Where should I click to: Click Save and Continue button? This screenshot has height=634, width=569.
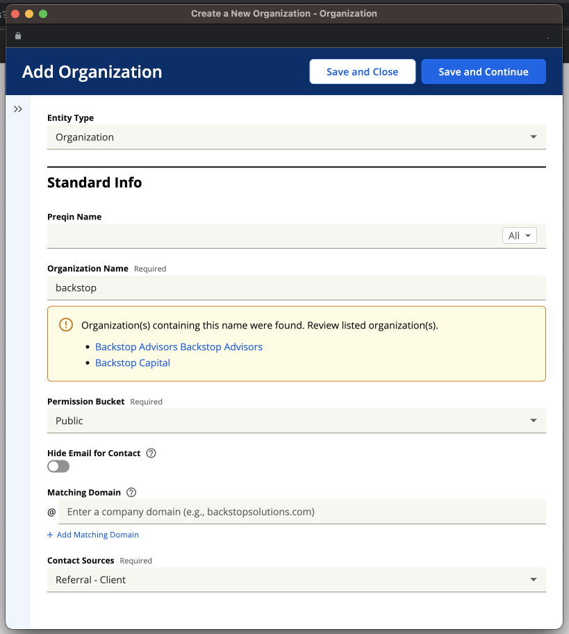coord(484,72)
